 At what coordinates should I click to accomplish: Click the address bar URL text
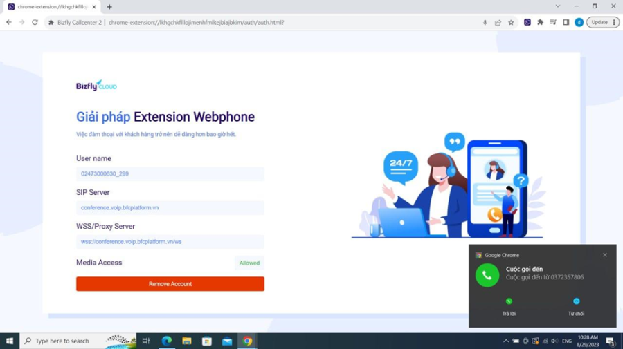tap(197, 23)
